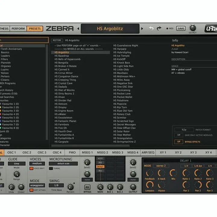Select preset 'HS Knock Bass'
The image size is (217, 217).
pos(121,63)
